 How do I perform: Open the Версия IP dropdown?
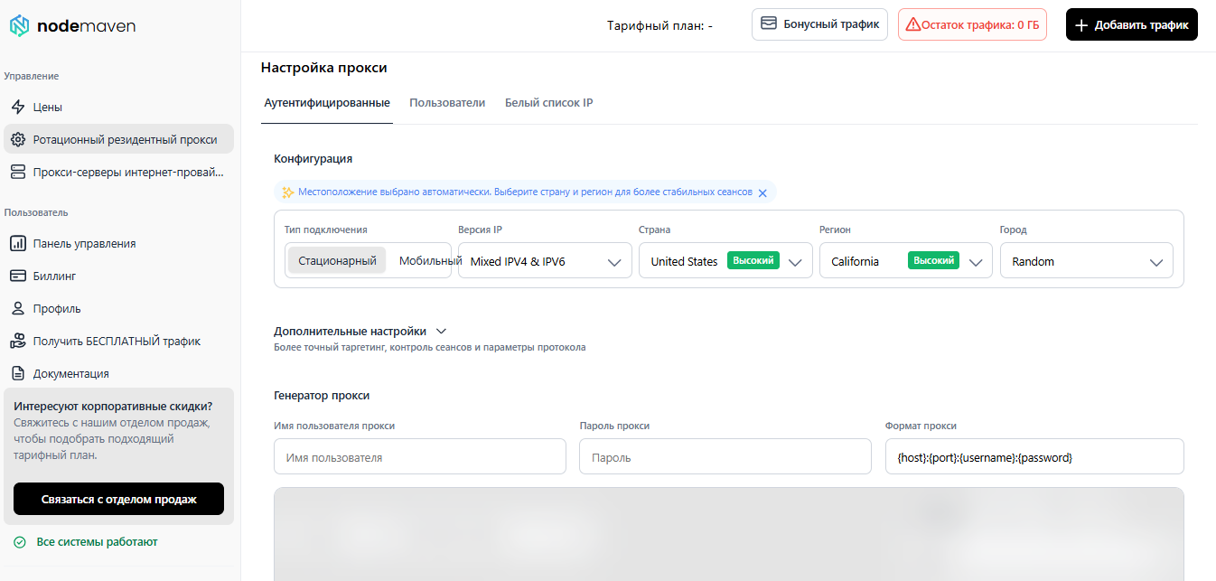(545, 261)
